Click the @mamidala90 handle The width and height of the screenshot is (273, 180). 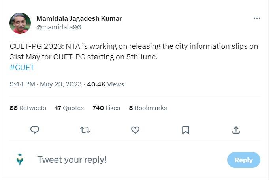tap(59, 27)
